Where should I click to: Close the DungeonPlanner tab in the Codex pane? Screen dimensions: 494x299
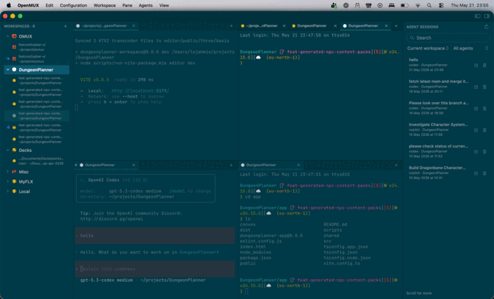tap(133, 165)
